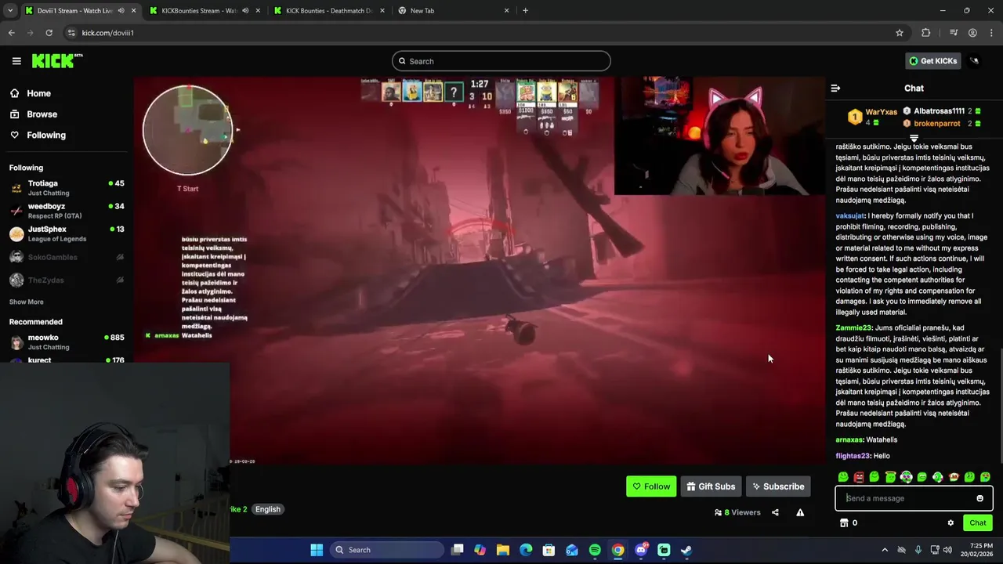Image resolution: width=1003 pixels, height=564 pixels.
Task: Open the Kick shop icon beside the 0
Action: [x=844, y=522]
